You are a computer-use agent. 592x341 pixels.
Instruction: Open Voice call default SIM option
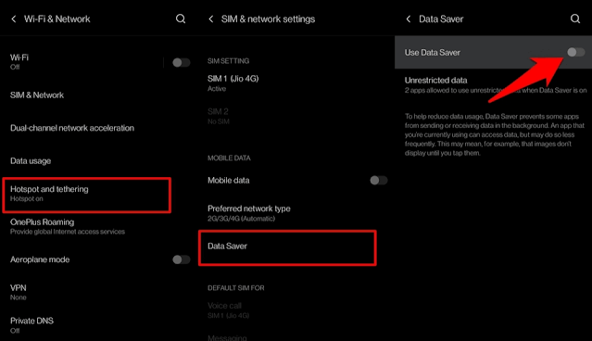click(296, 310)
